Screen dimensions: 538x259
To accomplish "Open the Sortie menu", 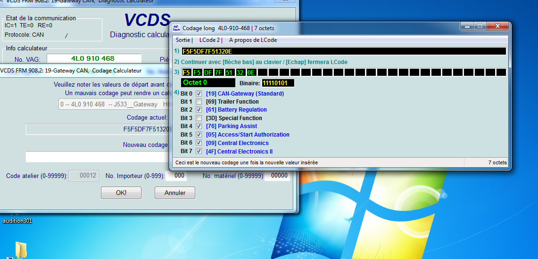I will point(183,40).
